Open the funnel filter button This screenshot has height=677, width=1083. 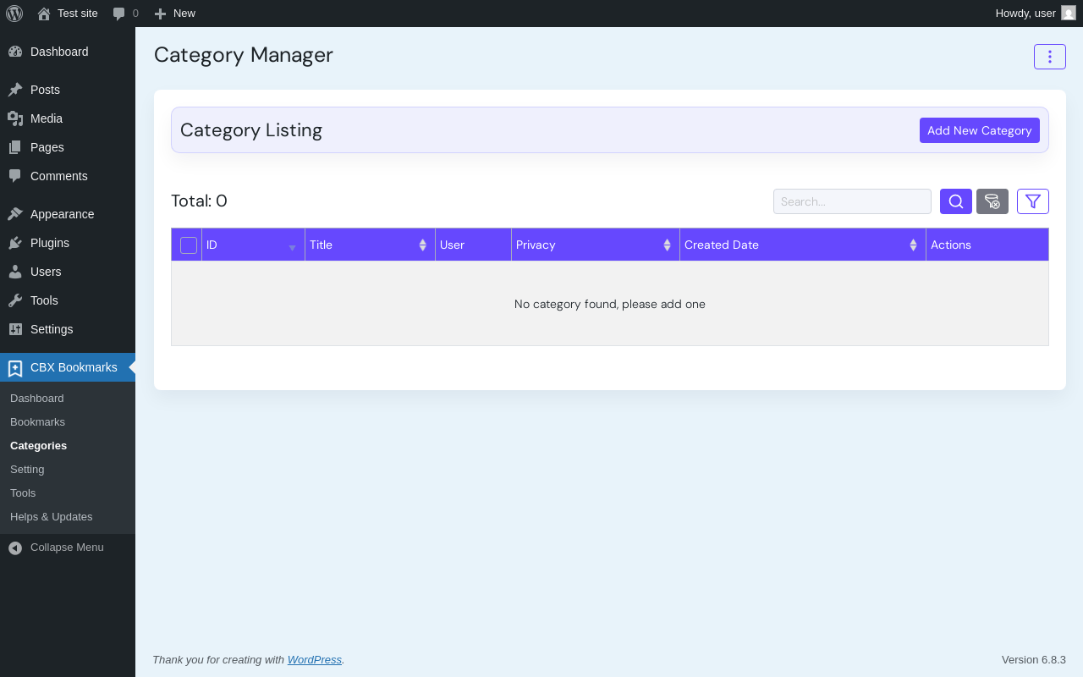point(1033,201)
